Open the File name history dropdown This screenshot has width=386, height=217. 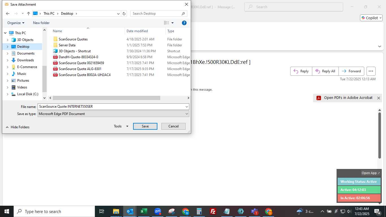[187, 107]
